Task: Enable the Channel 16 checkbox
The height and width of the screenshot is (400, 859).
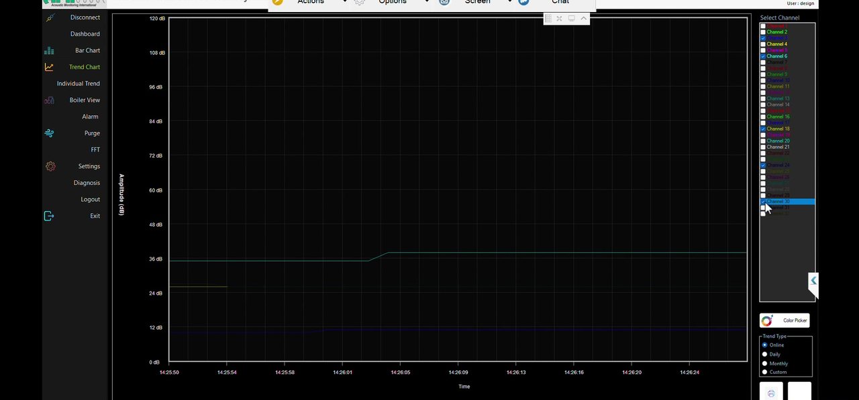Action: click(x=763, y=117)
